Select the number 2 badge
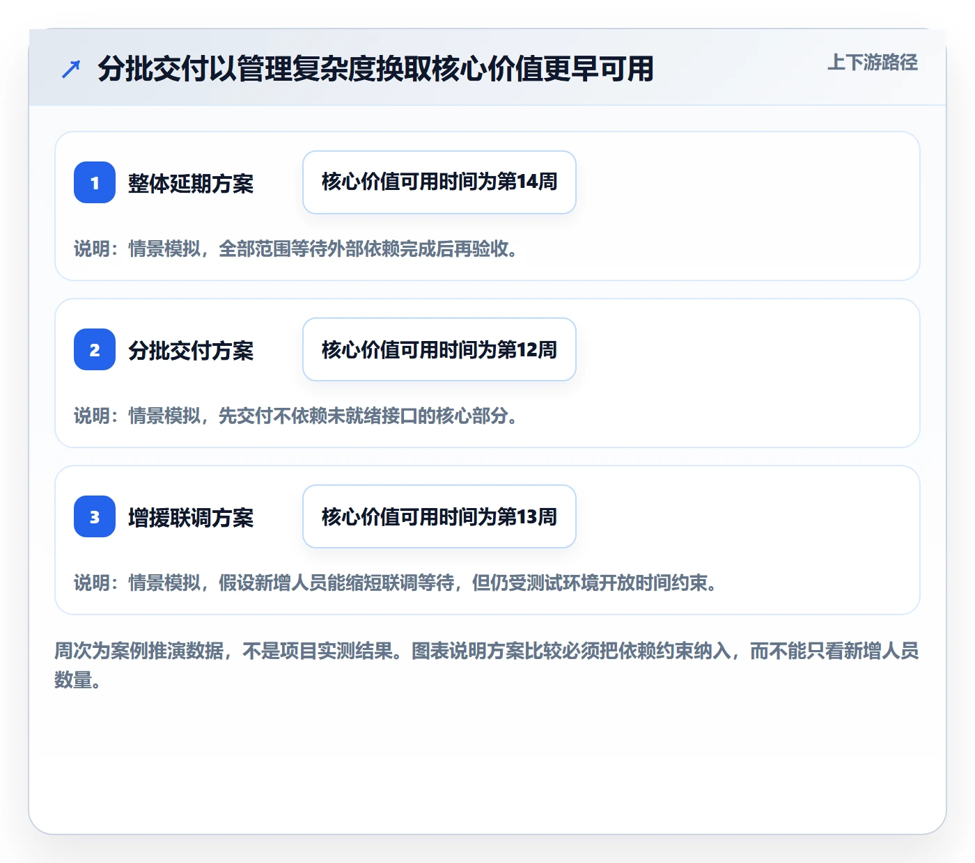Viewport: 975px width, 863px height. 95,349
